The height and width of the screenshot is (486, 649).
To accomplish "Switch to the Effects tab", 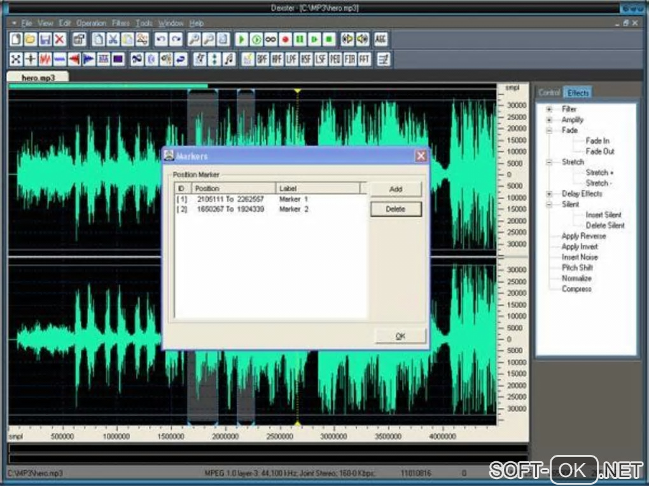I will click(578, 93).
